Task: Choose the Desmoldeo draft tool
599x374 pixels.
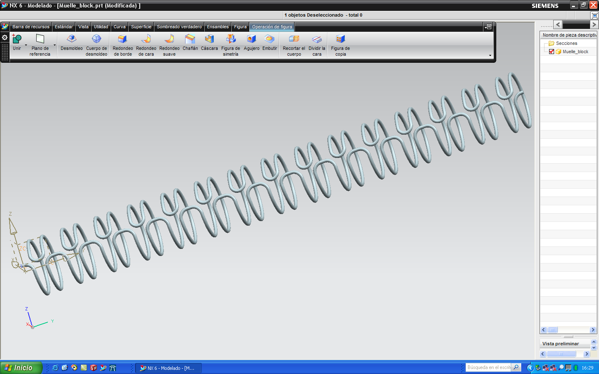Action: point(72,42)
